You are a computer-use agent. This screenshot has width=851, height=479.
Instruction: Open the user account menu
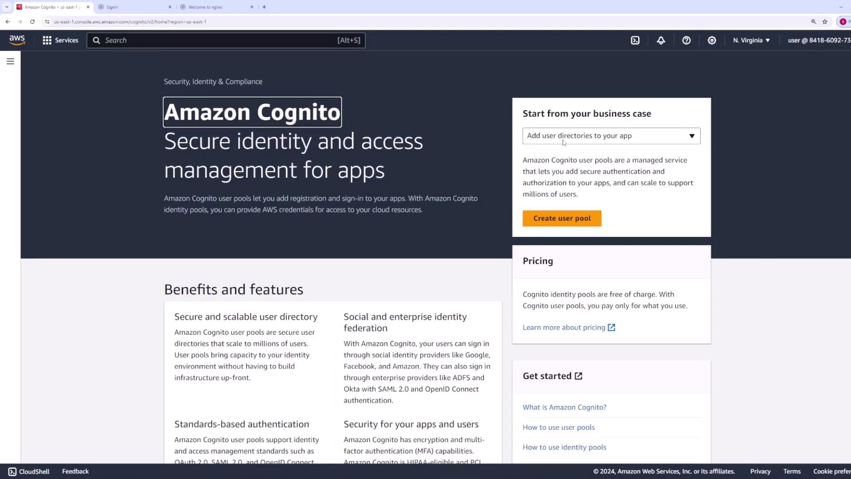(x=818, y=40)
